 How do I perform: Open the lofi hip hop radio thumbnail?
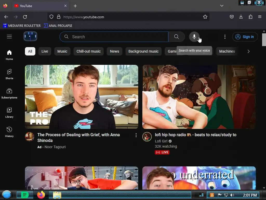pyautogui.click(x=199, y=97)
